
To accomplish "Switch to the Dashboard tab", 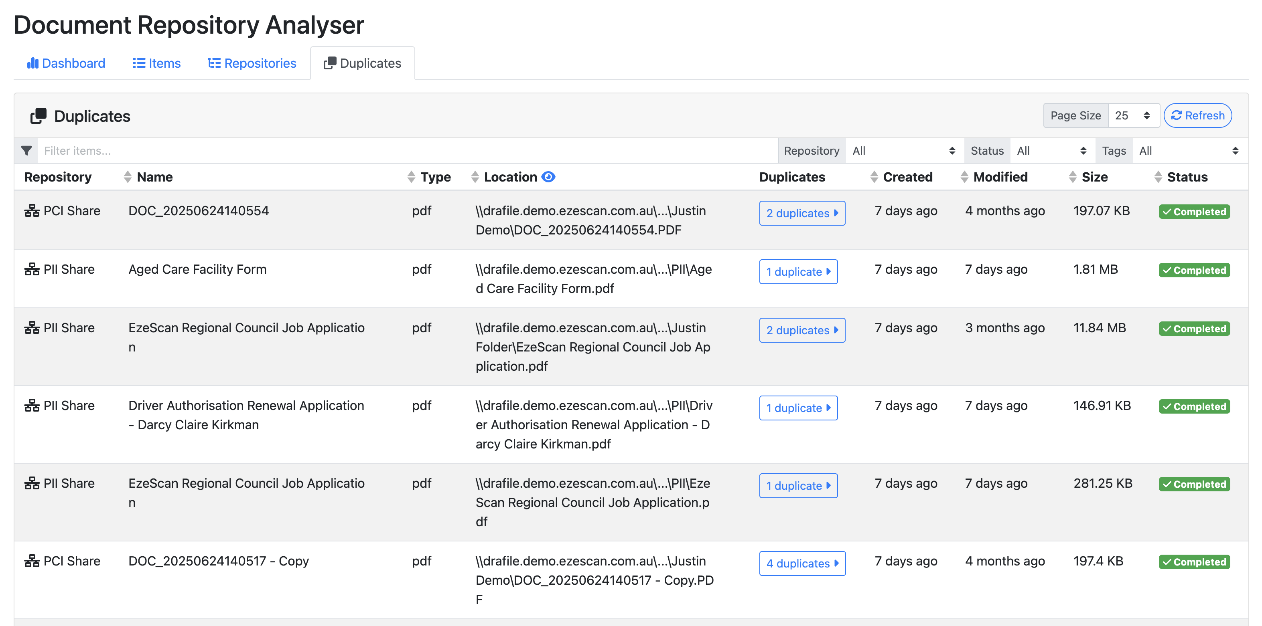I will (66, 63).
